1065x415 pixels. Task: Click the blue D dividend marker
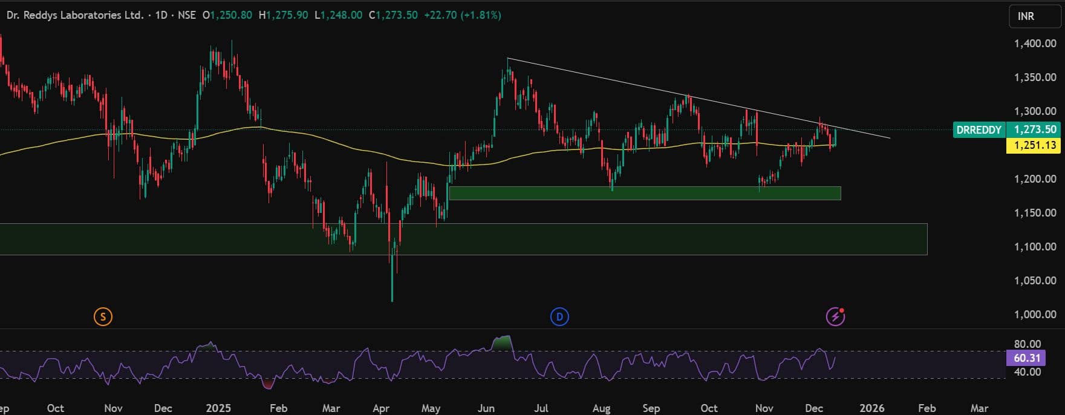[x=559, y=316]
